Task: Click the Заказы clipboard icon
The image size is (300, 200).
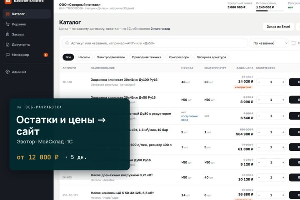Action: coord(7,35)
